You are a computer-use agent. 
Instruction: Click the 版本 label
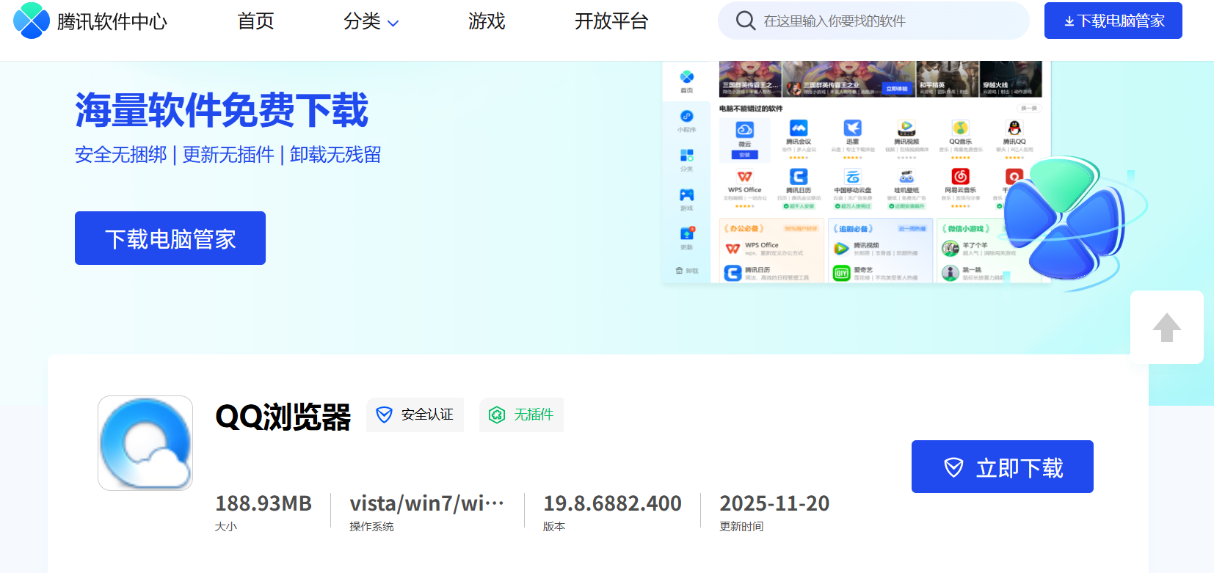coord(554,527)
